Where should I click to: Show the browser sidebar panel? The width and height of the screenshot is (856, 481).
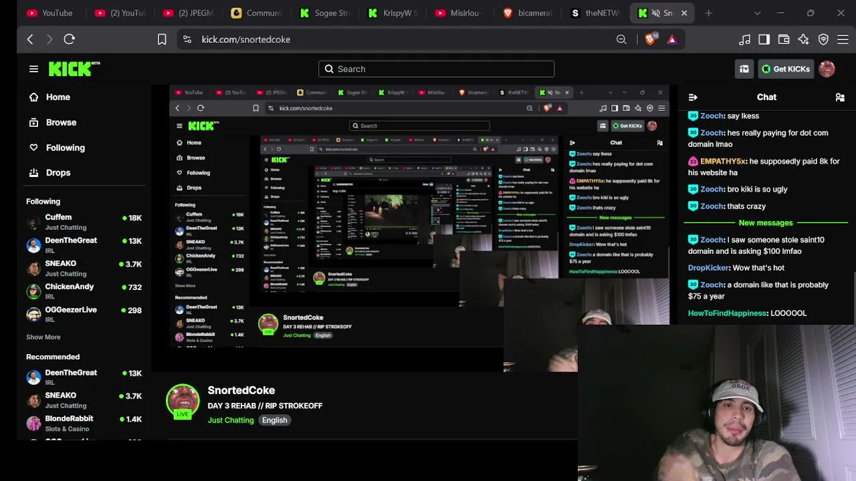click(x=764, y=39)
